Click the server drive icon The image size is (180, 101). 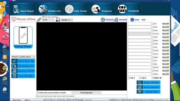point(58,20)
